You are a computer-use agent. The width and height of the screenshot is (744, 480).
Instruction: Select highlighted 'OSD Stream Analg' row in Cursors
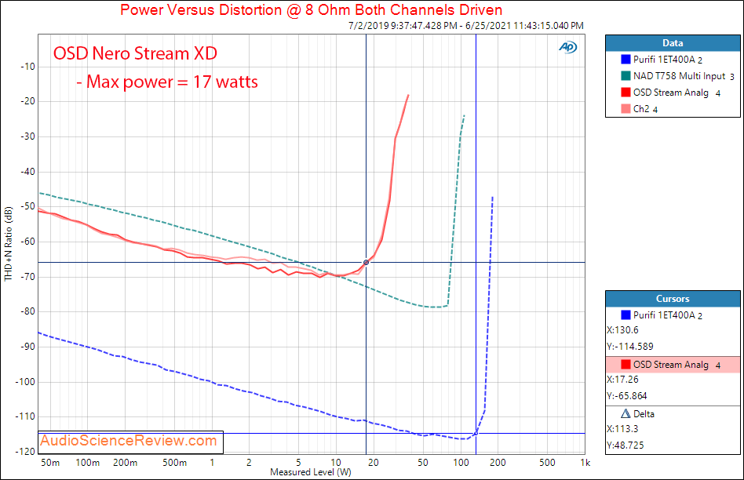pos(673,364)
